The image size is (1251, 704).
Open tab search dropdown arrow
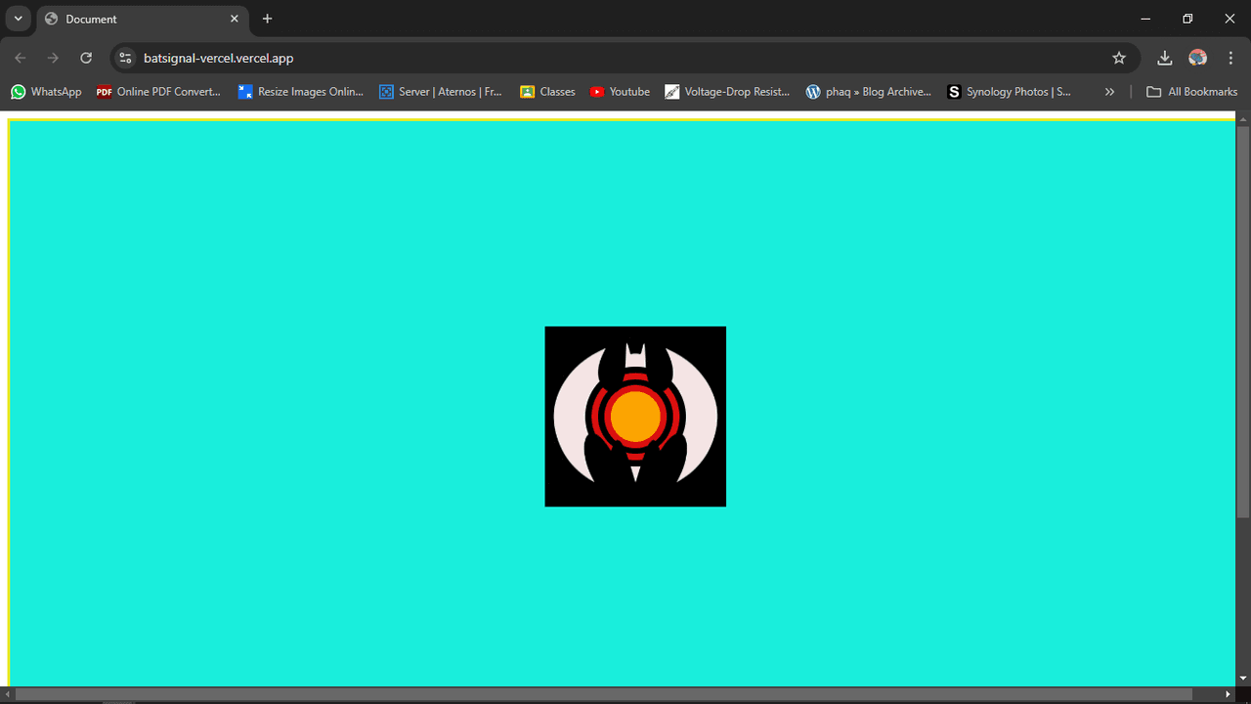(x=18, y=19)
